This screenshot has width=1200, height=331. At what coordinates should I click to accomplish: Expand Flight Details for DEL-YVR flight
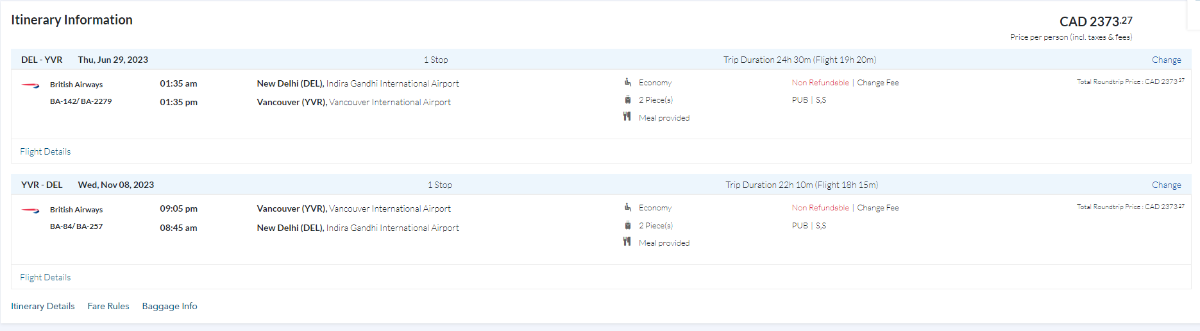pyautogui.click(x=46, y=152)
